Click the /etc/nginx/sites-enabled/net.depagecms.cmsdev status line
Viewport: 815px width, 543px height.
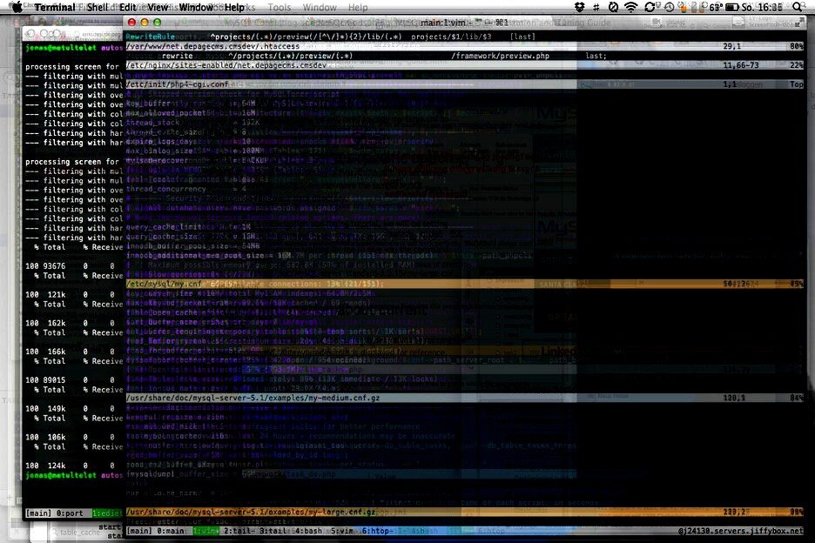464,65
